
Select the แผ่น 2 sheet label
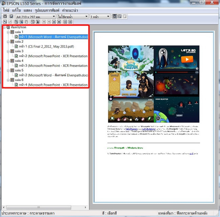pyautogui.click(x=19, y=42)
